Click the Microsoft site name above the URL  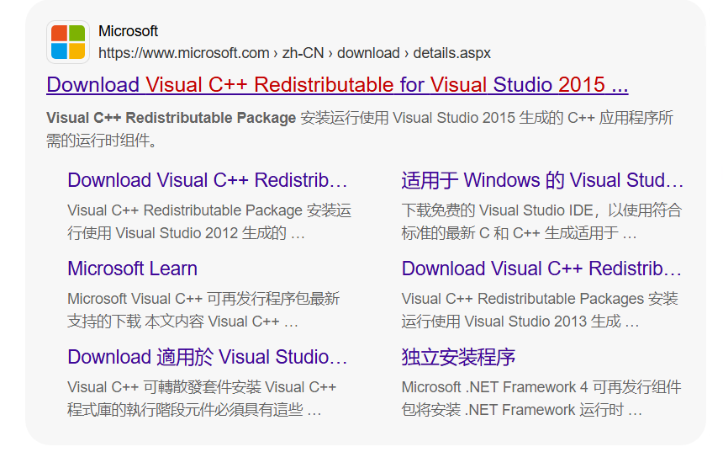(x=128, y=31)
